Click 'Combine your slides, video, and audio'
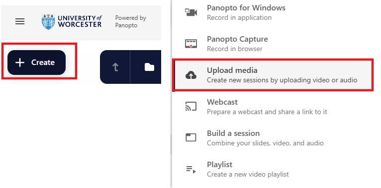 (265, 143)
